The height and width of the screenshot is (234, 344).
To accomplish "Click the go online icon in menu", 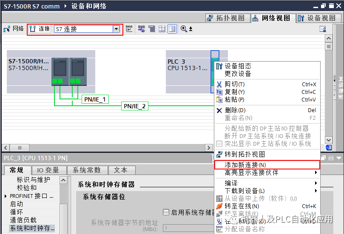I will pos(219,206).
